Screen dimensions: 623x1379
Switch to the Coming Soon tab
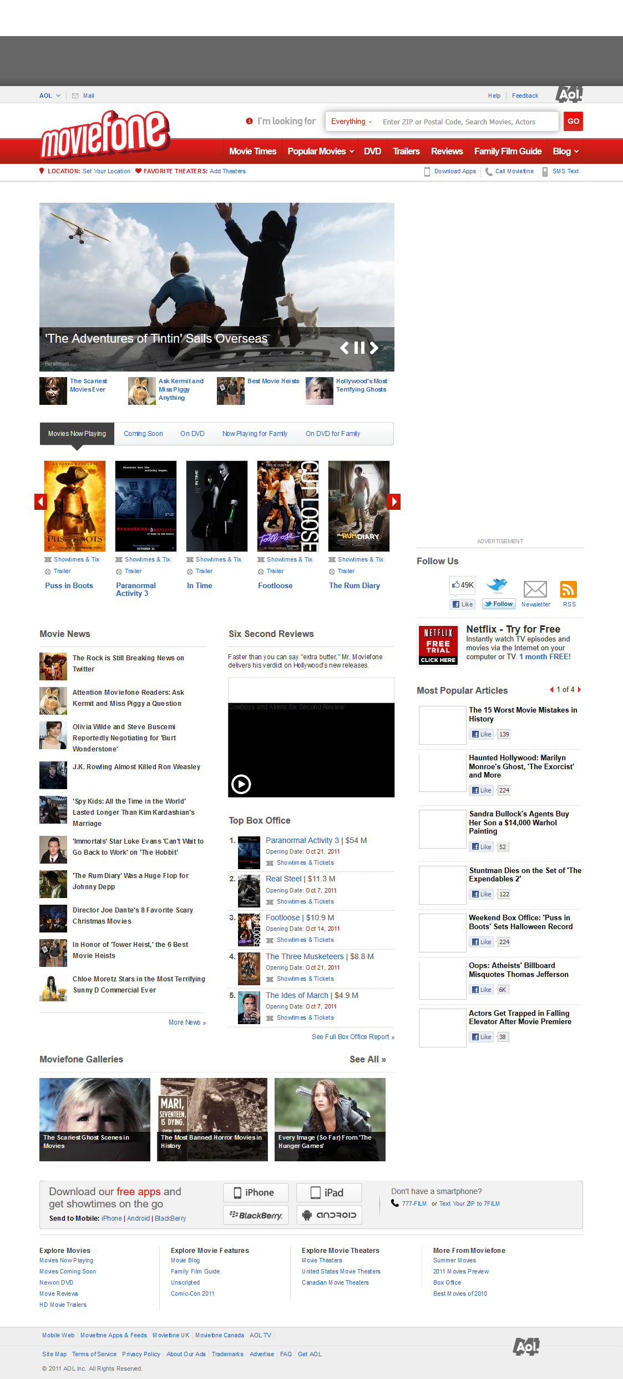coord(143,434)
